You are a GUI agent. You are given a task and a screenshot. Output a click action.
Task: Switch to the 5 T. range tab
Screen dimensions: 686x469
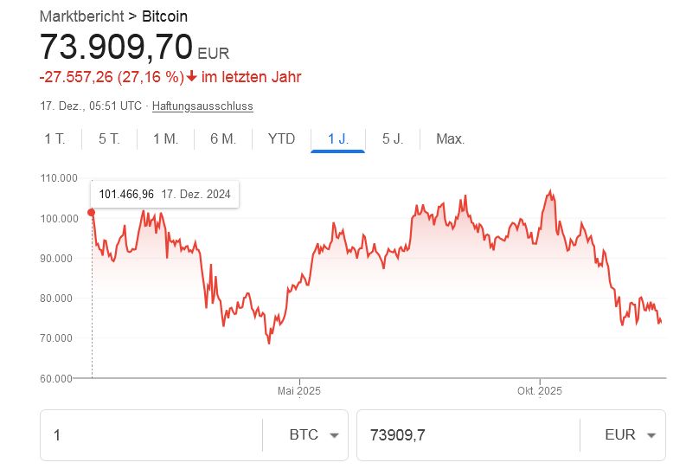coord(109,139)
